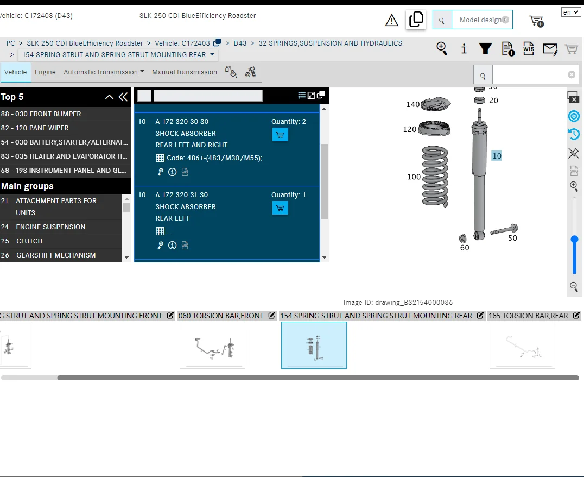Click callout 100 on the spring drawing
Viewport: 584px width, 477px height.
click(414, 177)
